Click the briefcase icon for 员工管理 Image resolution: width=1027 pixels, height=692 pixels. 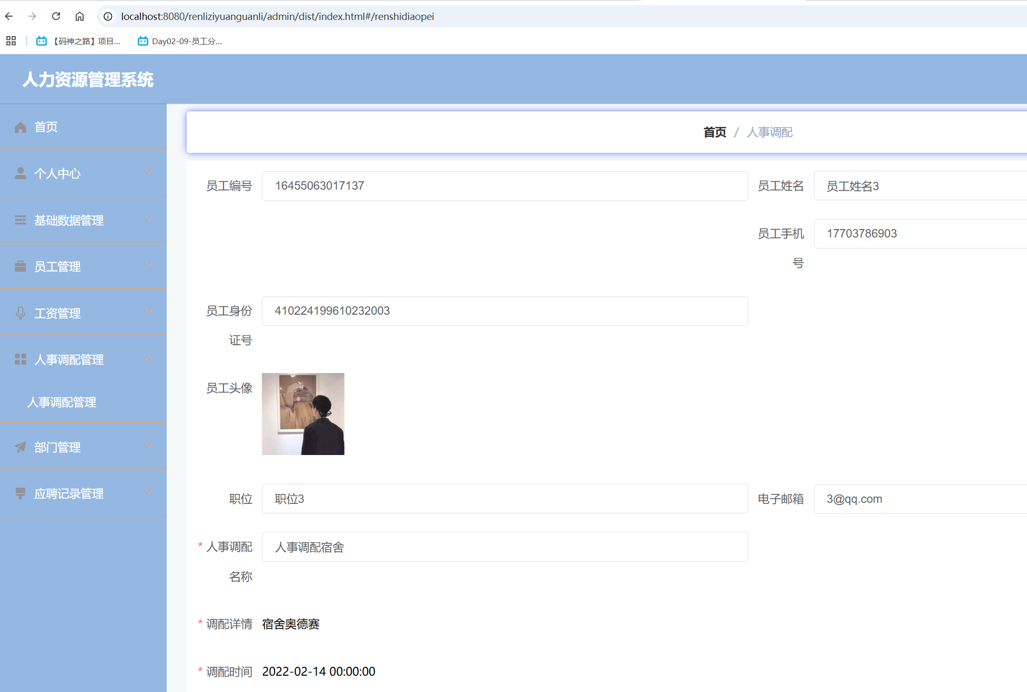tap(21, 266)
